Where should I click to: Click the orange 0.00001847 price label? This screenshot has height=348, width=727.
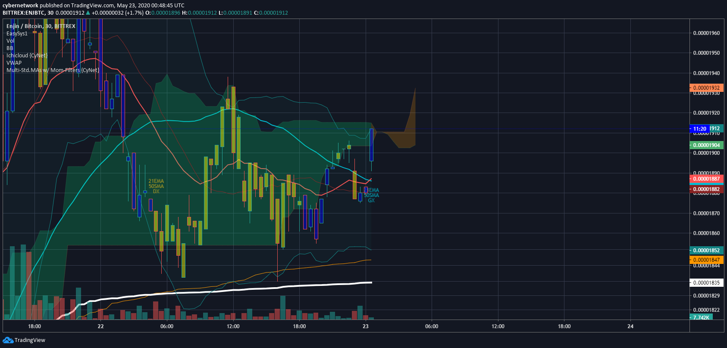706,260
